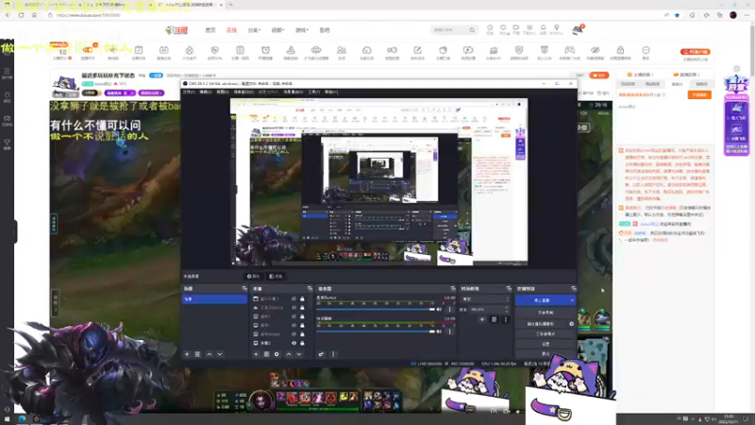Undock the Scenes panel using its float icon
Image resolution: width=755 pixels, height=425 pixels.
coord(244,289)
